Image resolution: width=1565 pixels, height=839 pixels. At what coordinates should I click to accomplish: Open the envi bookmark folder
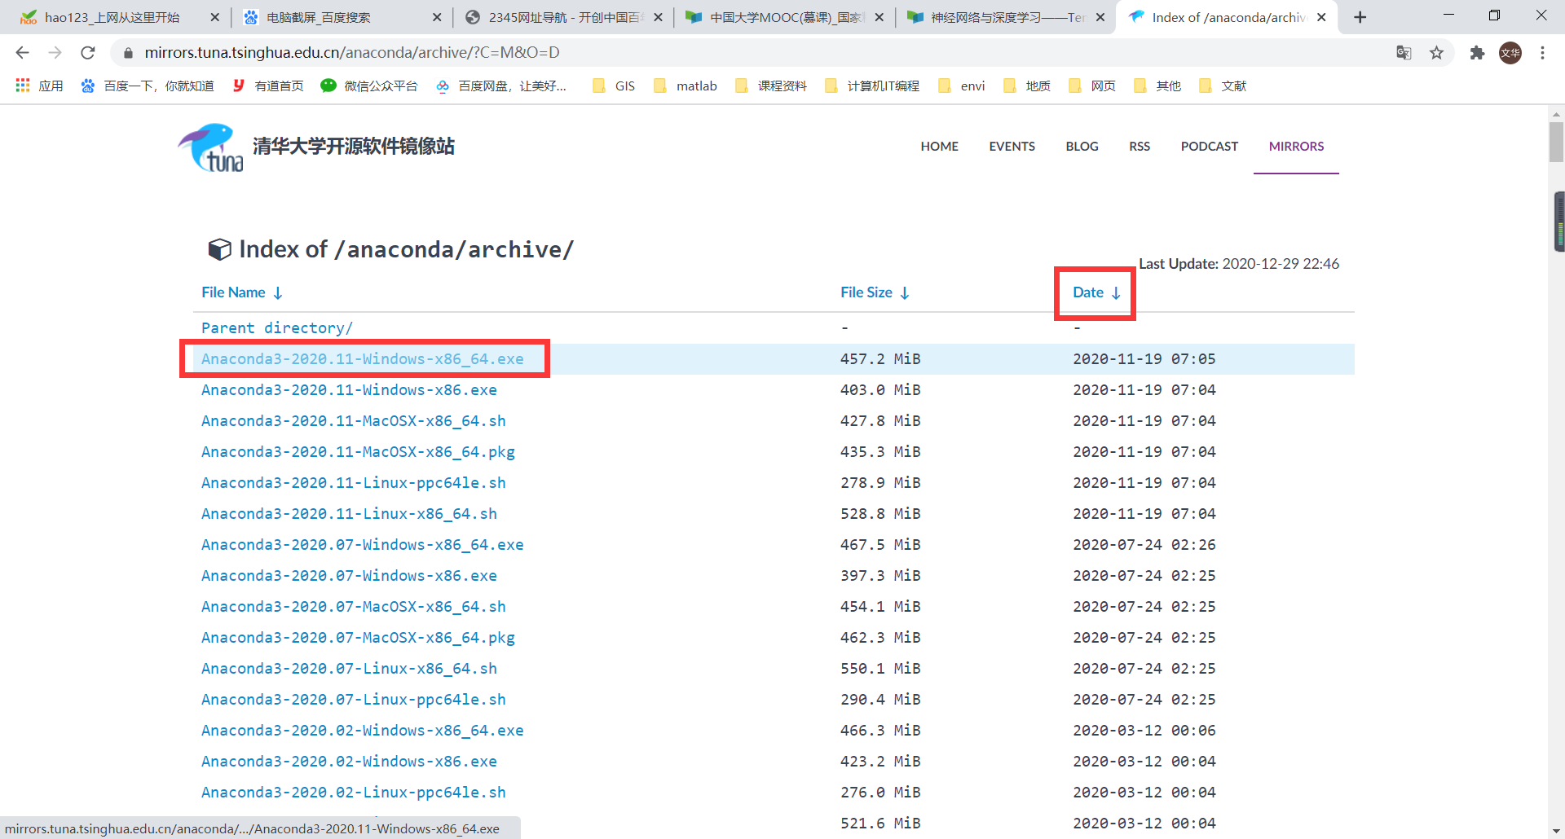962,86
